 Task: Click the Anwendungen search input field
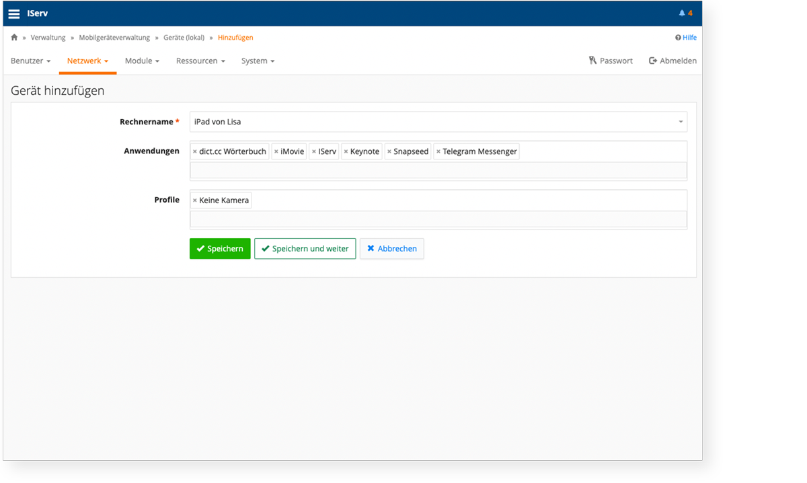tap(438, 170)
